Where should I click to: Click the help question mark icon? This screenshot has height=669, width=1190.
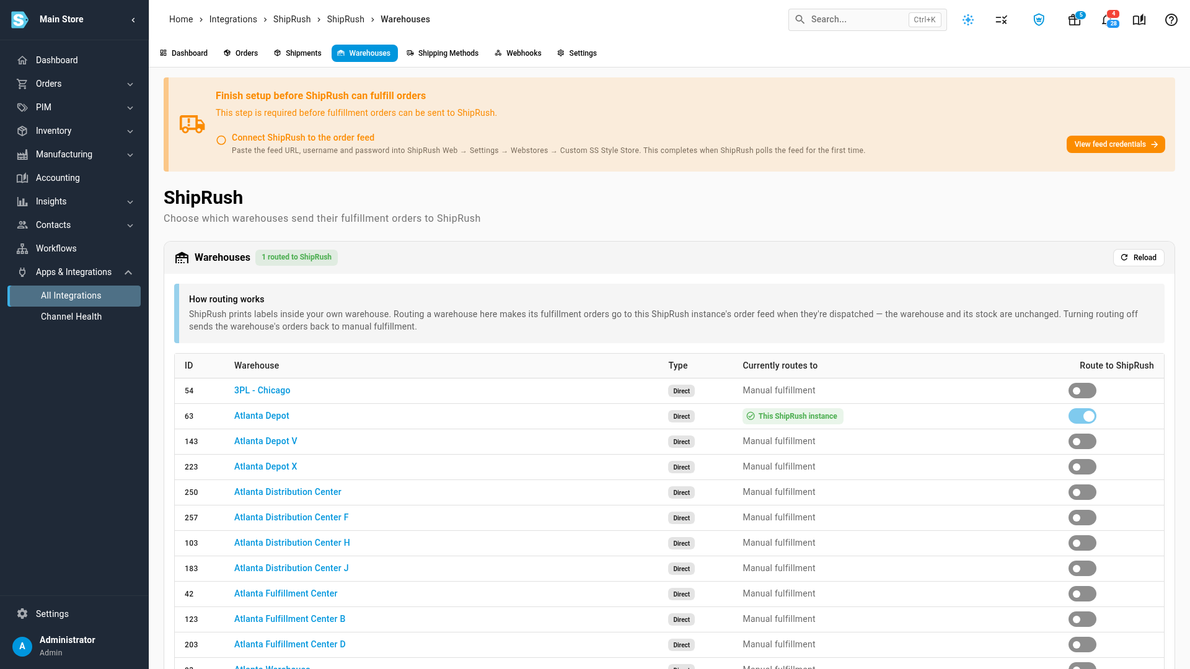1171,20
